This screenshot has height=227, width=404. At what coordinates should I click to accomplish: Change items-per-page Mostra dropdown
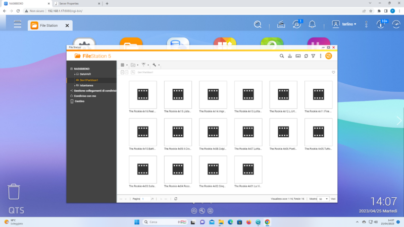pos(324,199)
